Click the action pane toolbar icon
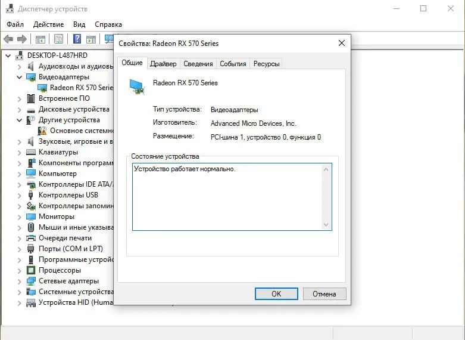 [x=91, y=39]
